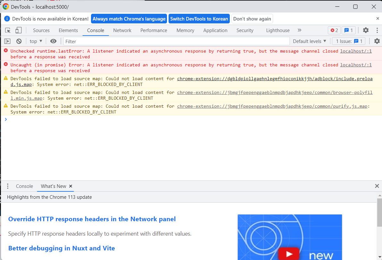Screen dimensions: 382x260
Task: Expand the more tabs chevron
Action: click(x=299, y=30)
